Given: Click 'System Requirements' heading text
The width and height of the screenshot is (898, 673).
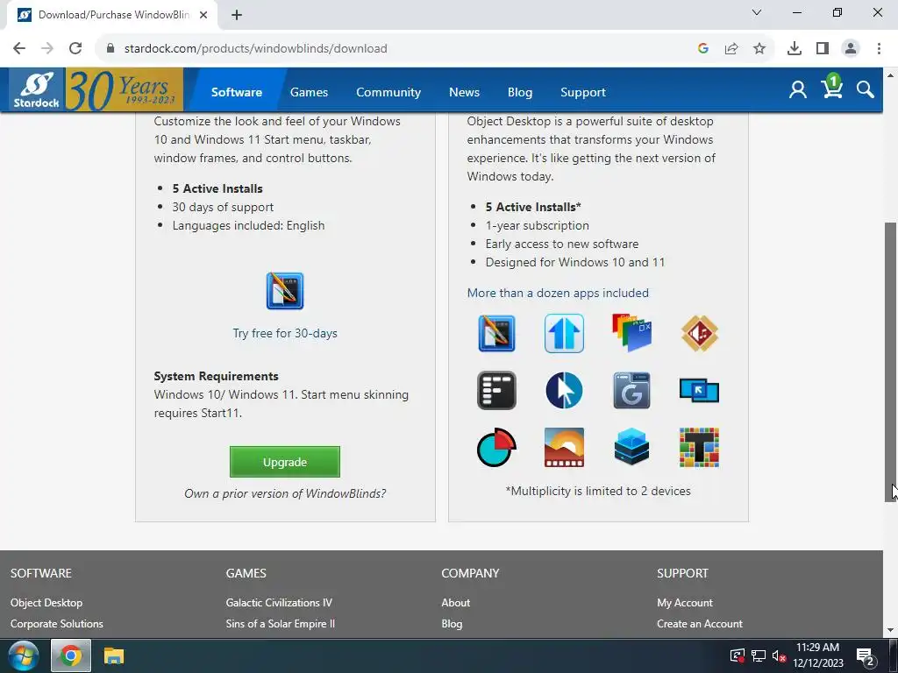Looking at the screenshot, I should (216, 376).
